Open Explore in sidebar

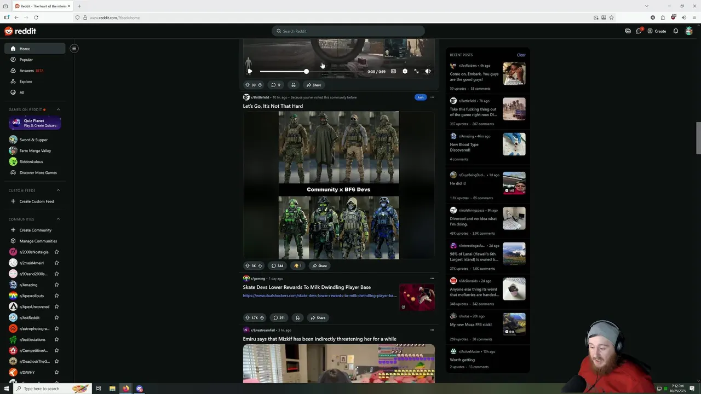pos(36,82)
